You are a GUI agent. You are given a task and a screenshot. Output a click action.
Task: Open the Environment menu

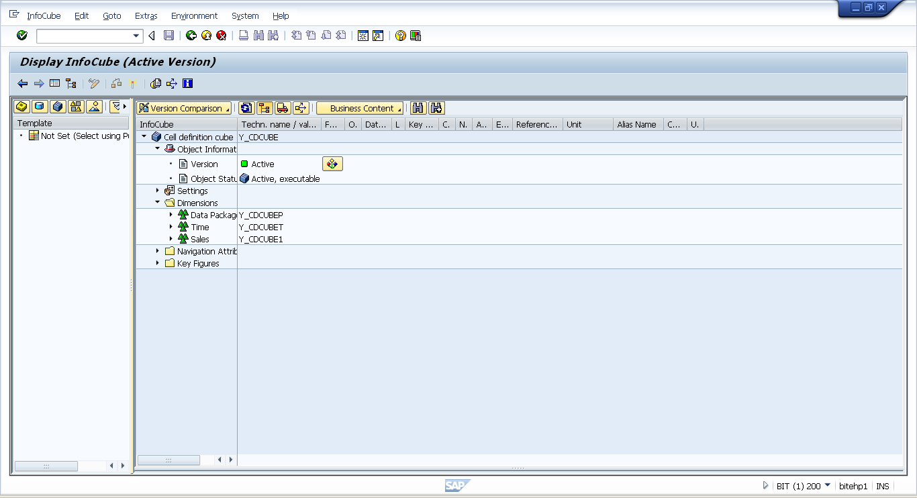point(195,15)
